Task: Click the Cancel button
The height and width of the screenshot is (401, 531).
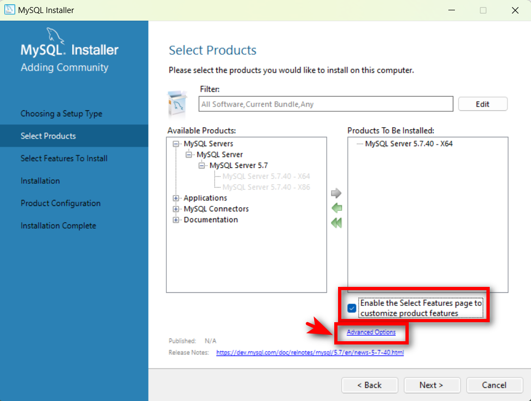Action: pos(495,385)
